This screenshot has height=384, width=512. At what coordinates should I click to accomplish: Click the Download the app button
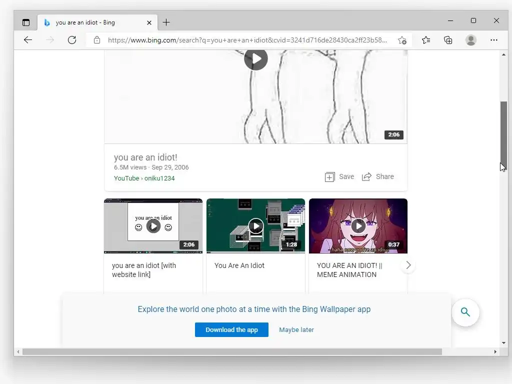click(231, 330)
